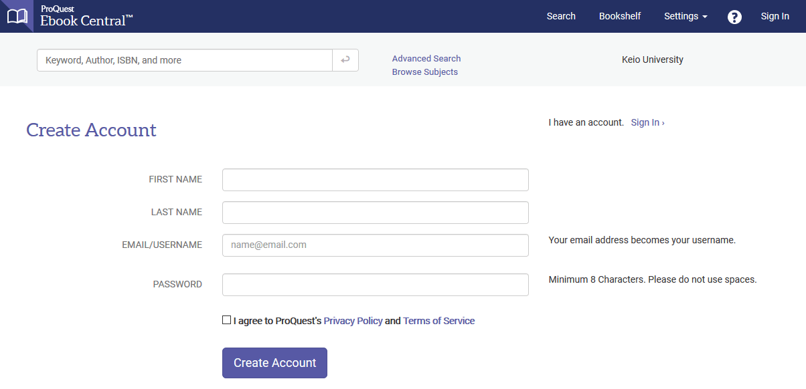The width and height of the screenshot is (806, 389).
Task: Open the help question mark icon
Action: [734, 17]
